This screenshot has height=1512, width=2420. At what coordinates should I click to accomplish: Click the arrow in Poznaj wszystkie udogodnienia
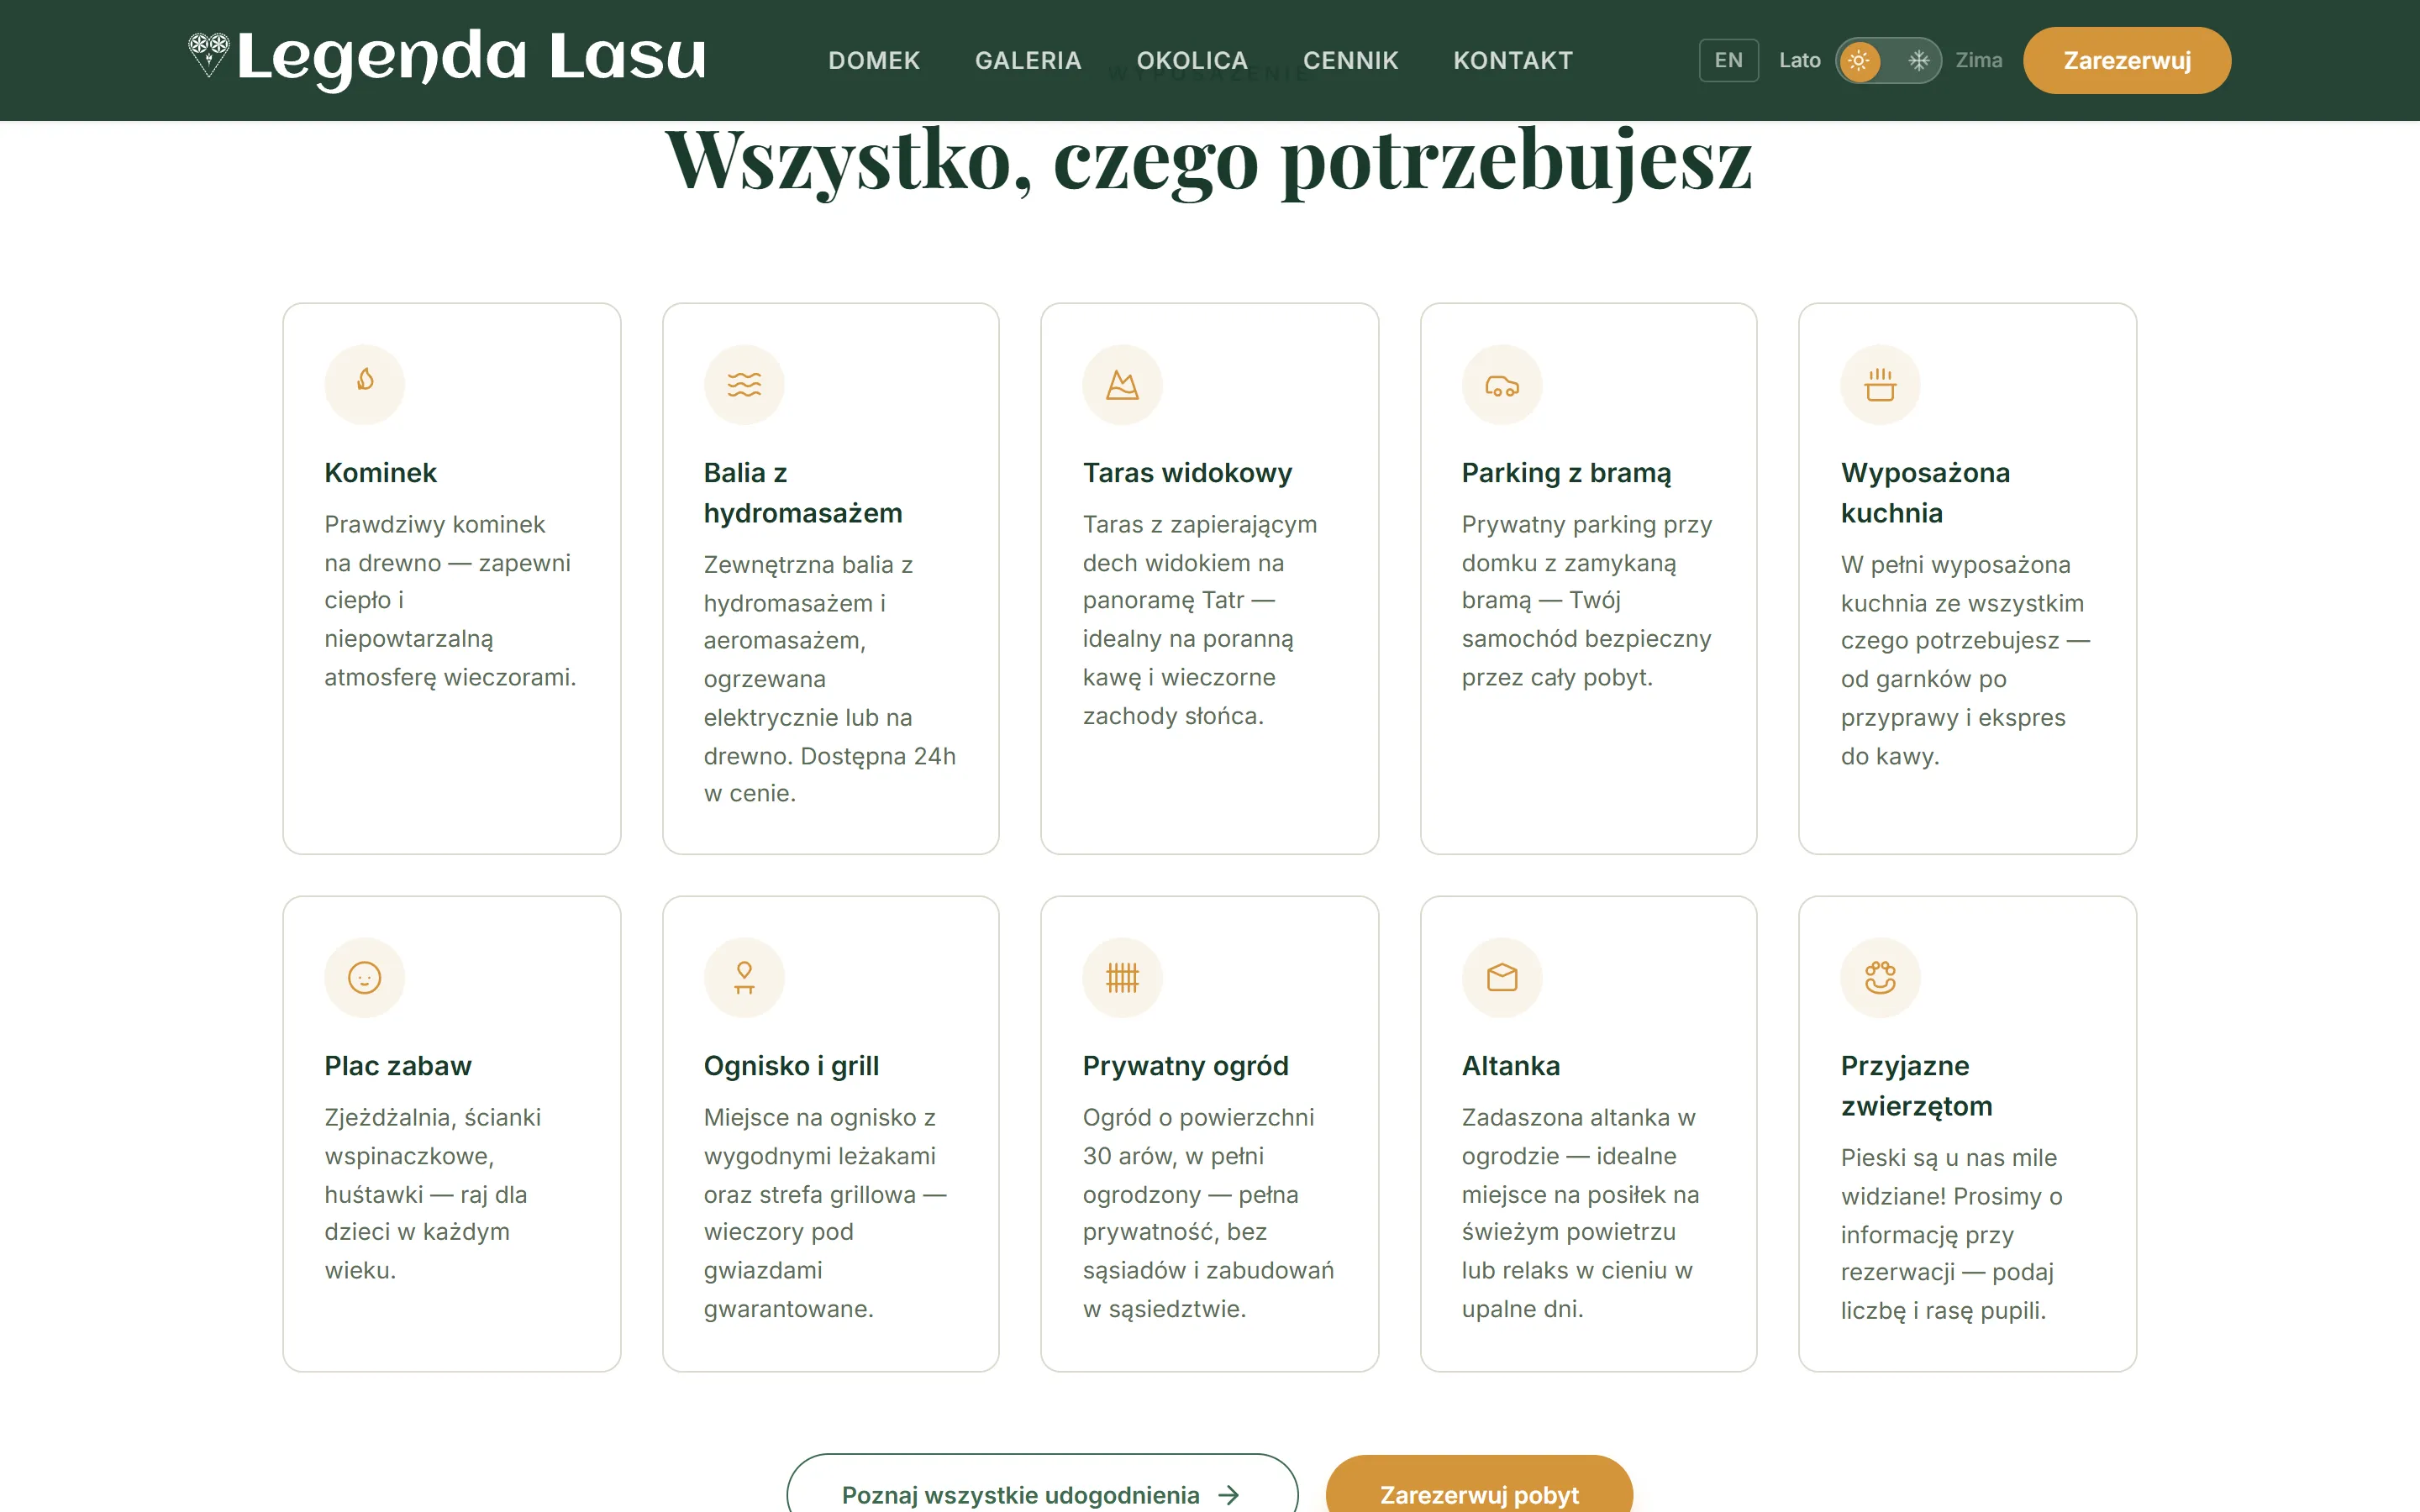pyautogui.click(x=1229, y=1495)
